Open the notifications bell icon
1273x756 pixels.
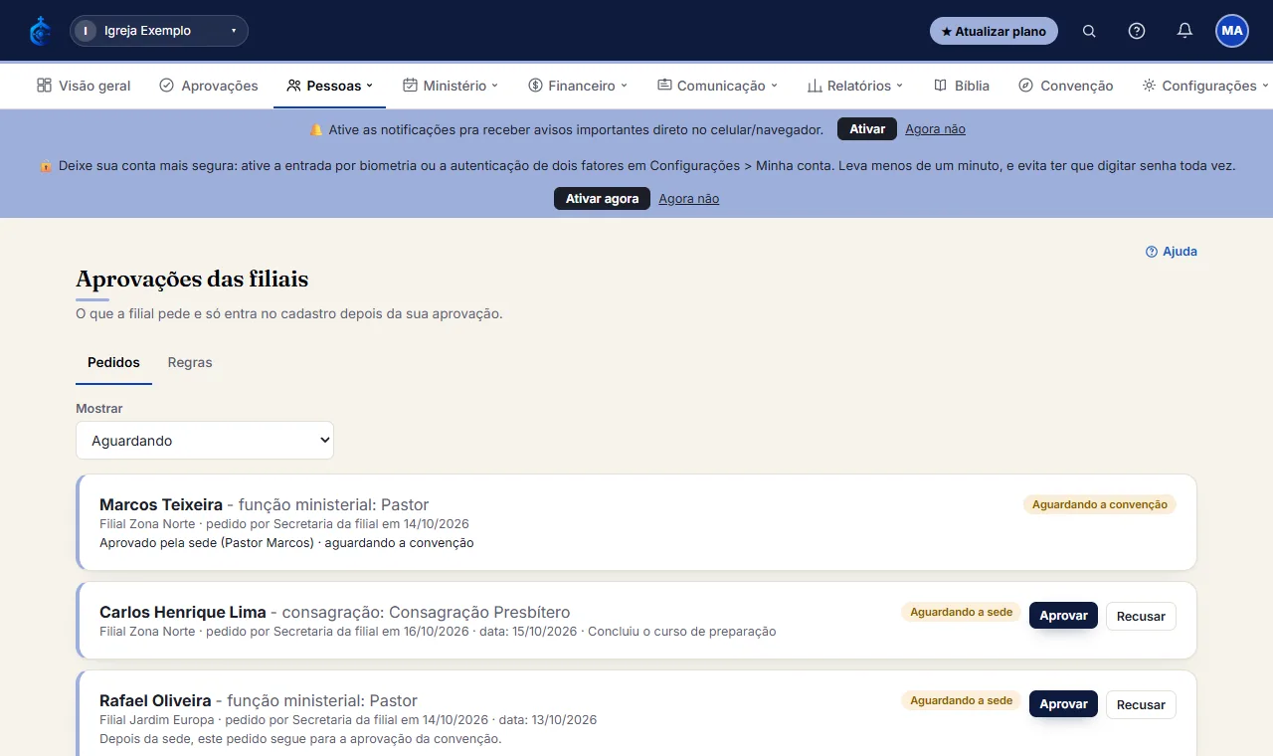[1184, 31]
